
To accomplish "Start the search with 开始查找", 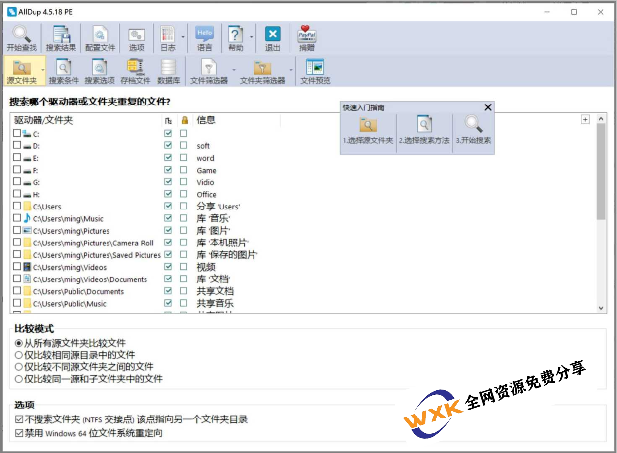I will tap(21, 38).
